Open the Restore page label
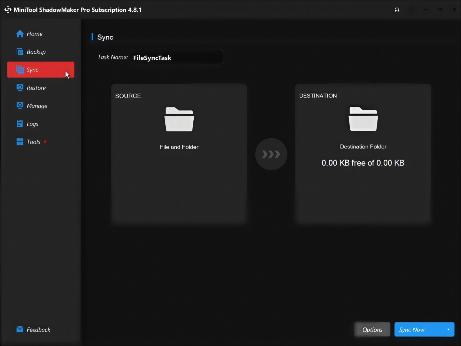Screen dimensions: 461x346 36,88
